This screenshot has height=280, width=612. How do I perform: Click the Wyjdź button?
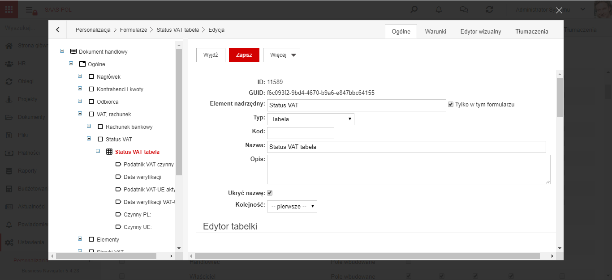[x=211, y=55]
